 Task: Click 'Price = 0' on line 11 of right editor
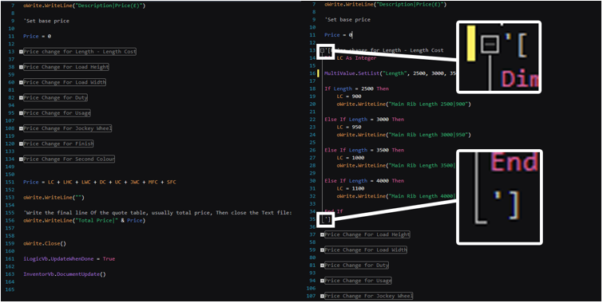tap(338, 35)
